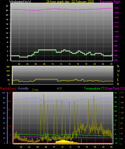125x149 pixels.
Task: Click the 12 windspeed scale value
Action: click(7, 33)
